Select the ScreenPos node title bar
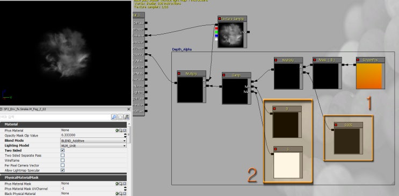The width and height of the screenshot is (399, 196). pos(371,60)
